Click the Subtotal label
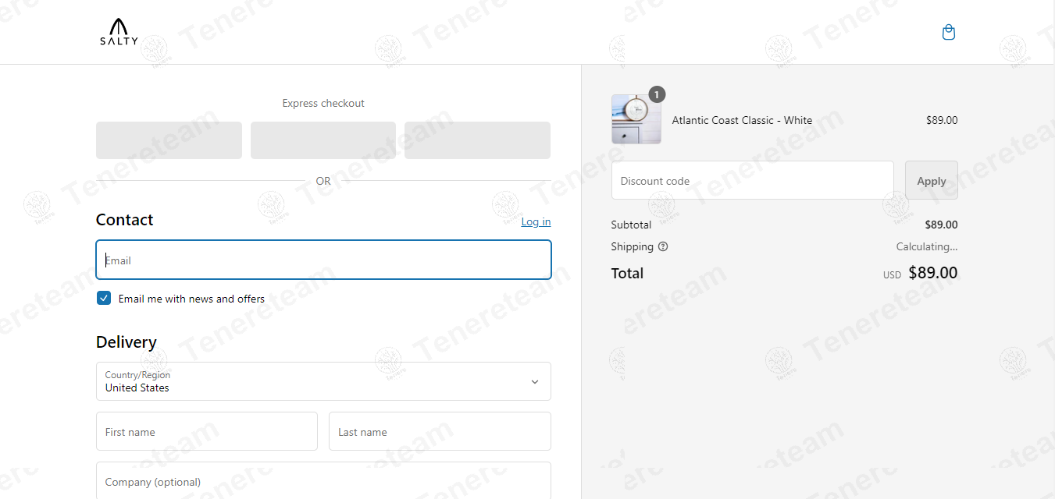Screen dimensions: 1055x499 631,225
